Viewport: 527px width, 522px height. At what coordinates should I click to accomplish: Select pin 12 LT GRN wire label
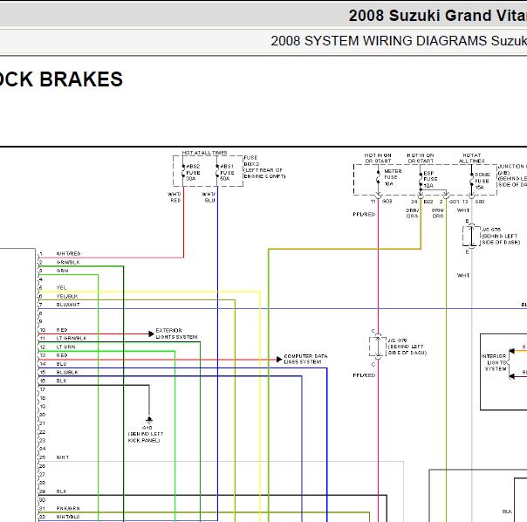point(66,347)
